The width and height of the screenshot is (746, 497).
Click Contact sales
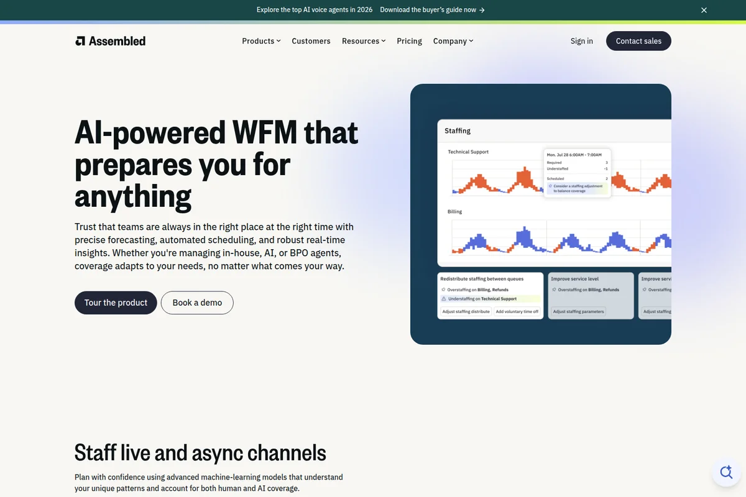638,40
